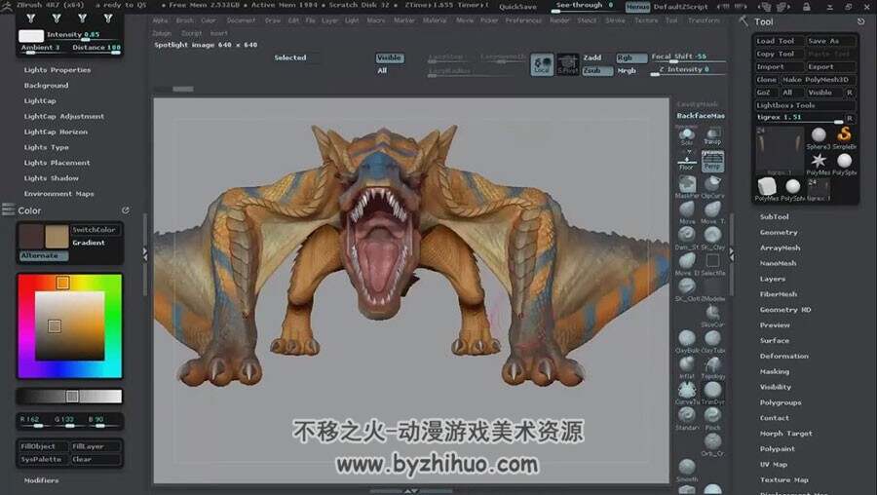This screenshot has height=495, width=877.
Task: Click the SwitchColor button
Action: [95, 230]
